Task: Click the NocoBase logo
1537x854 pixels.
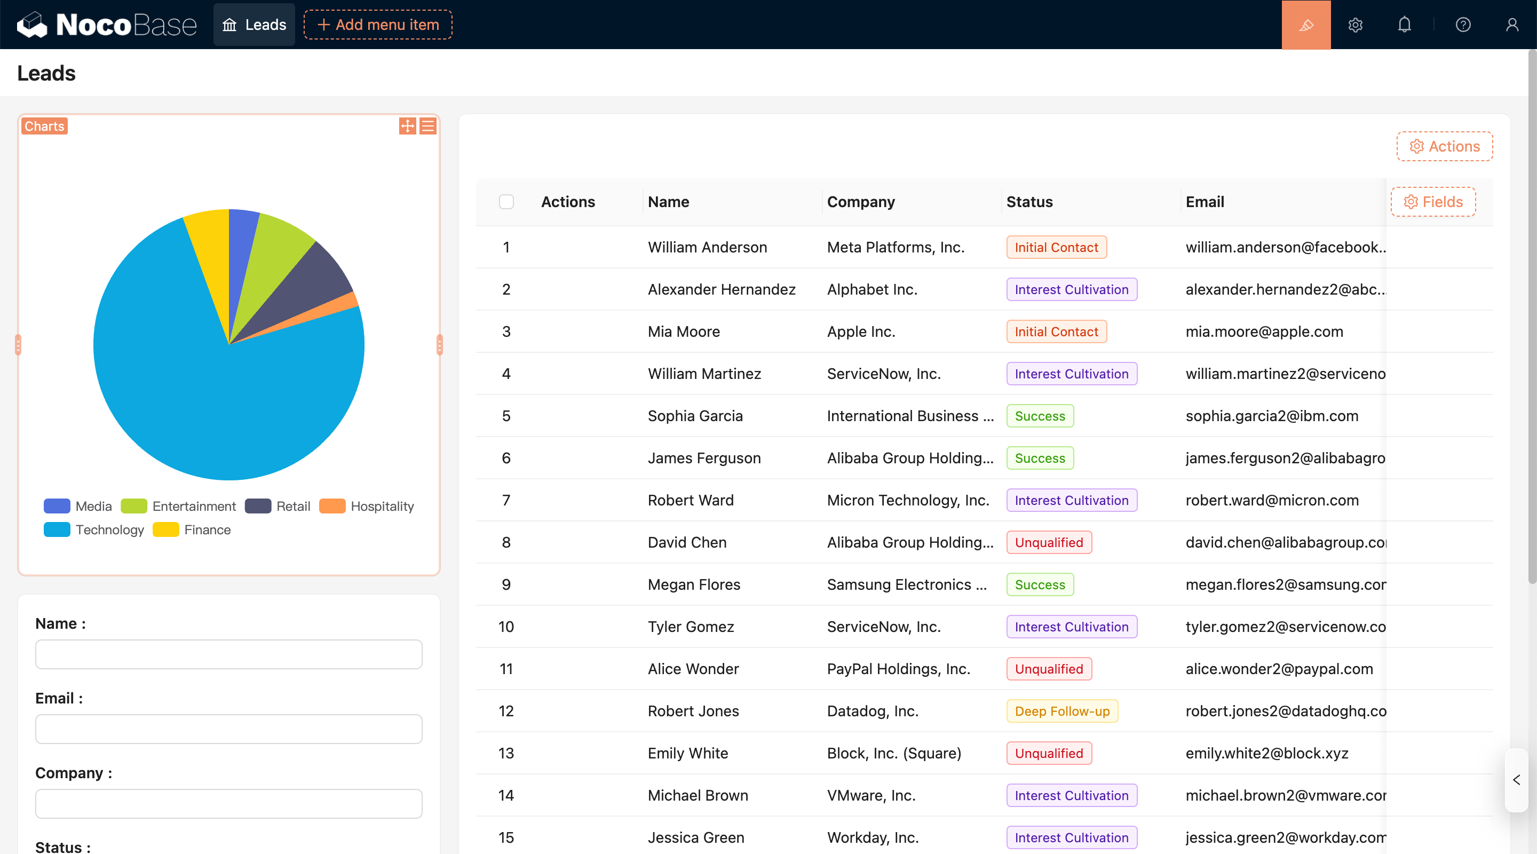Action: click(106, 25)
